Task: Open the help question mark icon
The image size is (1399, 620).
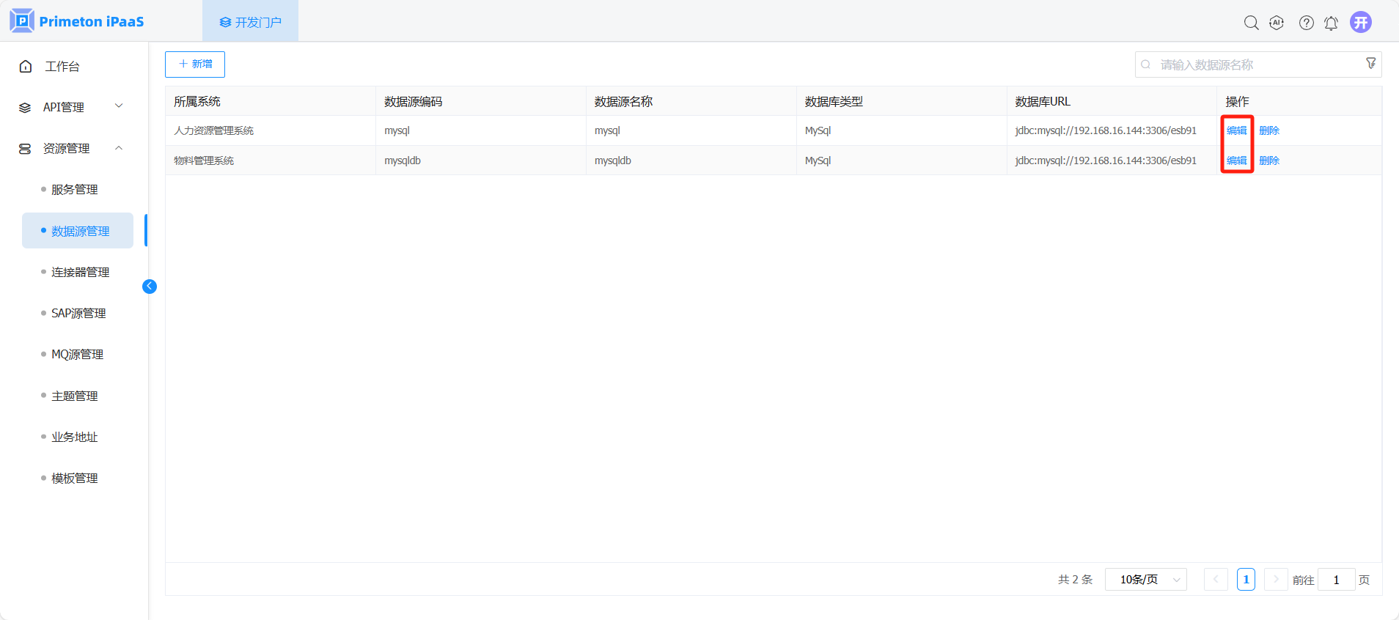Action: pyautogui.click(x=1306, y=23)
